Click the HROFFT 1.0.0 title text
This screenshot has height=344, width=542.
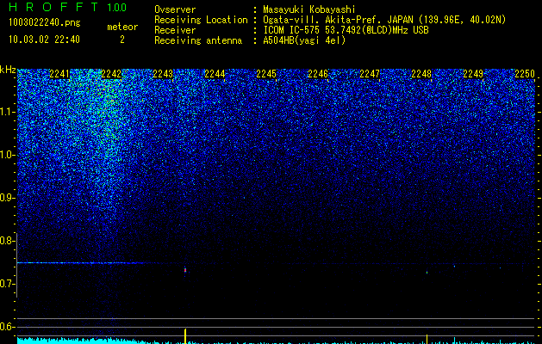tap(67, 7)
